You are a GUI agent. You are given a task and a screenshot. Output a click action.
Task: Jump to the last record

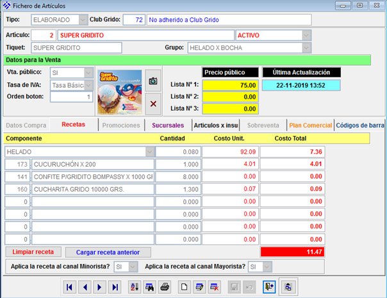[x=115, y=287]
